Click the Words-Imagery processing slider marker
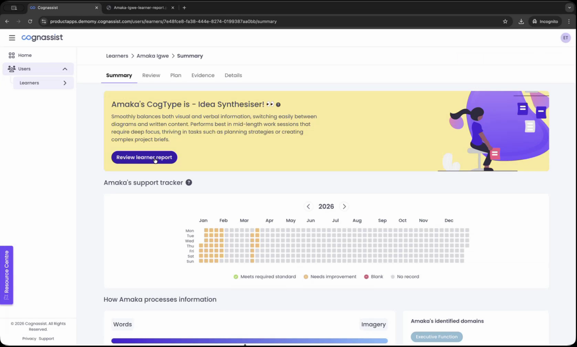This screenshot has width=577, height=347. pyautogui.click(x=245, y=344)
